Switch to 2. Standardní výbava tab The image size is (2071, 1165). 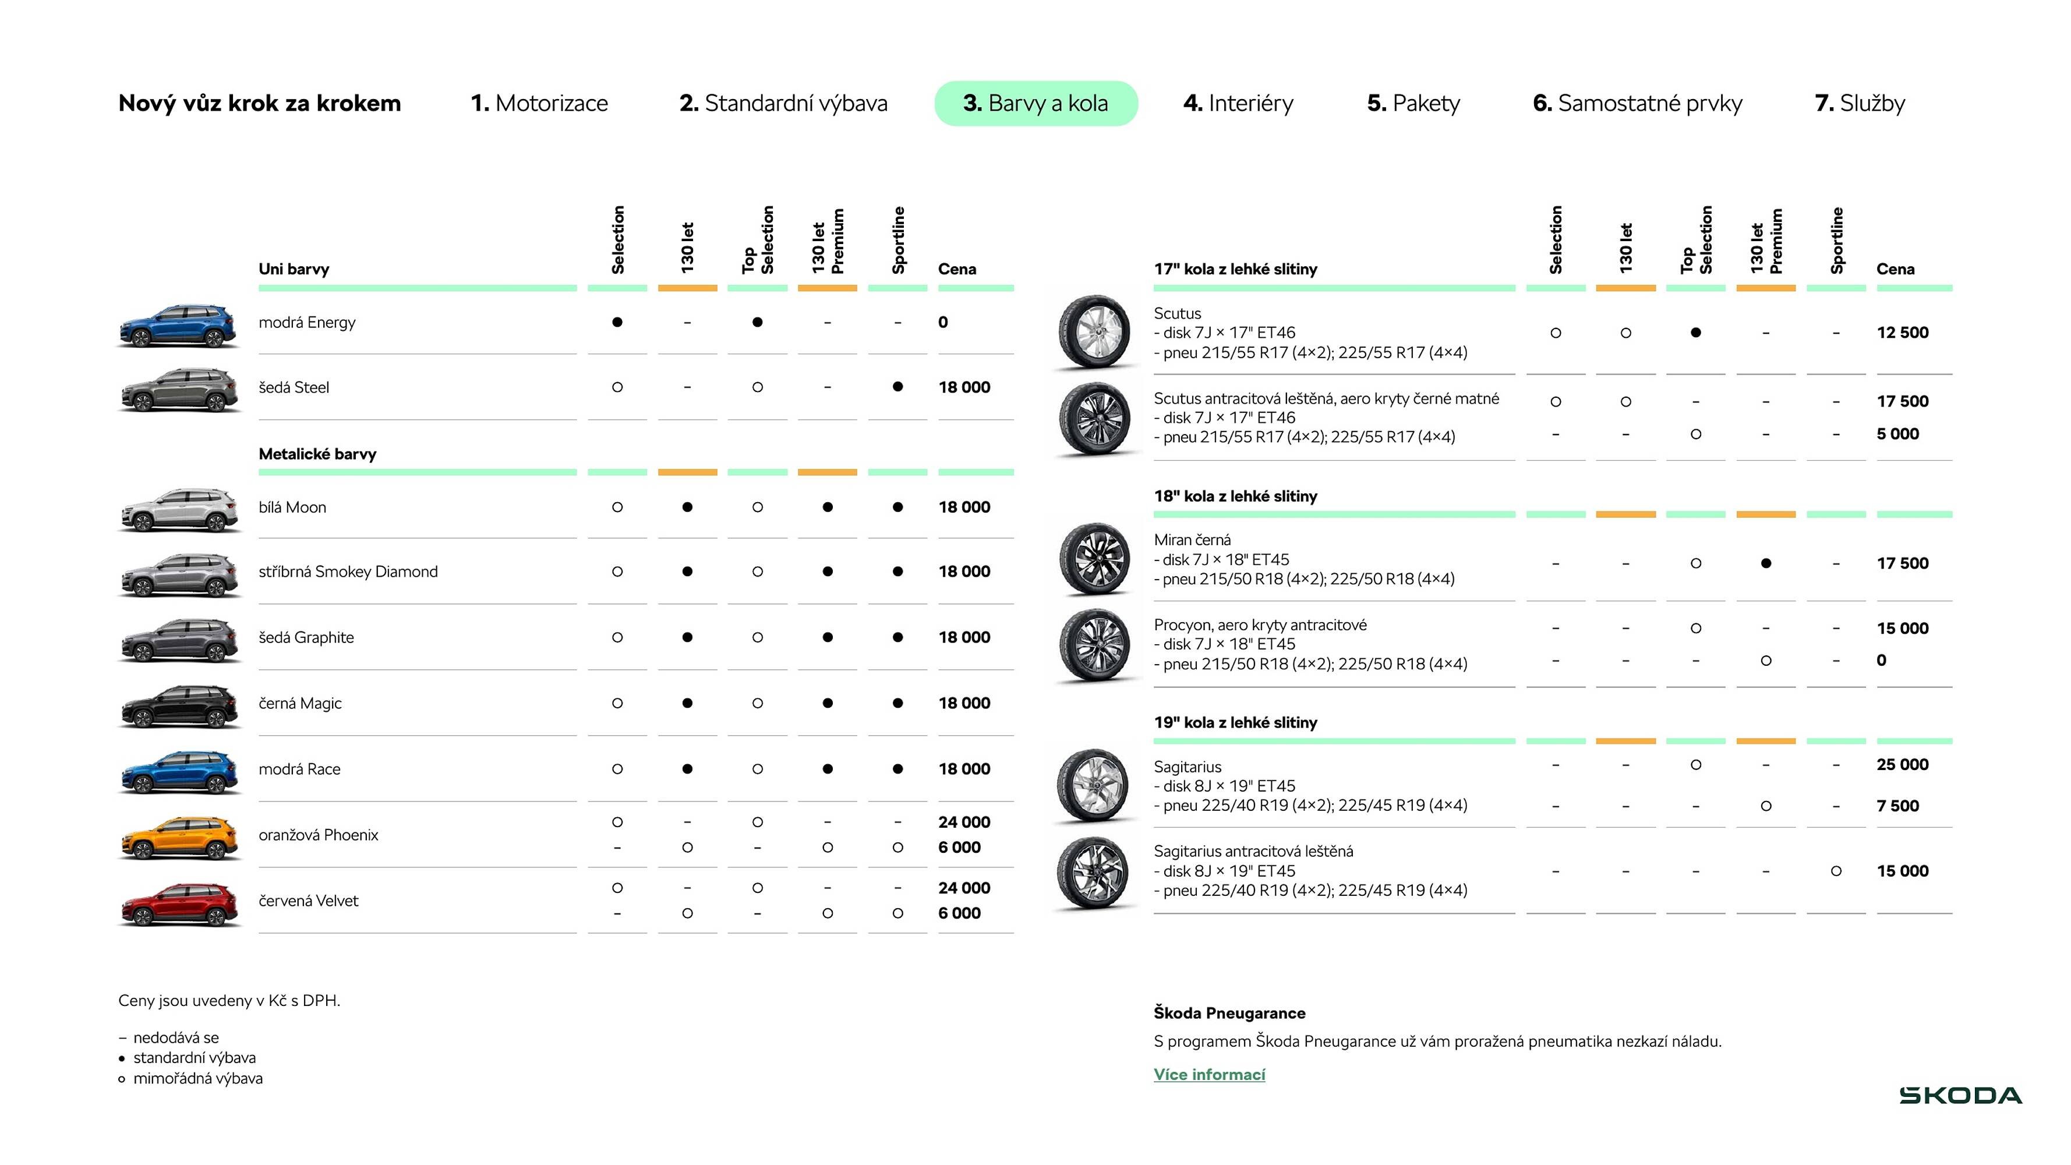coord(783,103)
